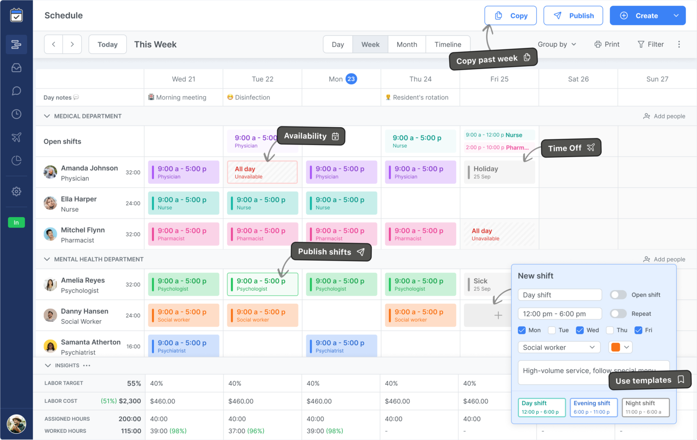Collapse the Medical Department section
Image resolution: width=697 pixels, height=440 pixels.
pyautogui.click(x=47, y=116)
